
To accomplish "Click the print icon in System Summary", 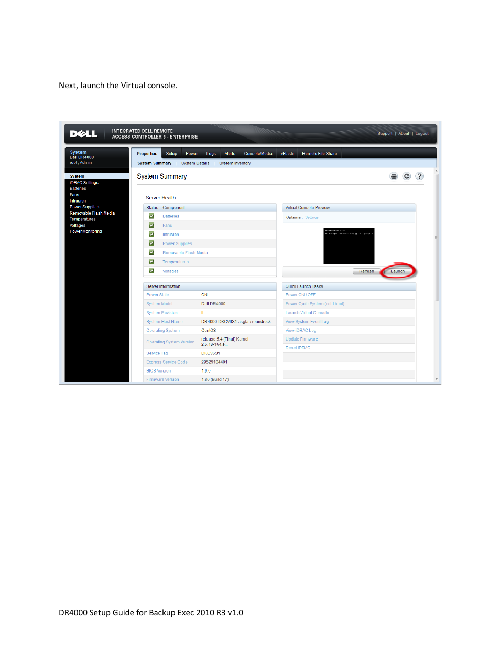I will pyautogui.click(x=394, y=176).
